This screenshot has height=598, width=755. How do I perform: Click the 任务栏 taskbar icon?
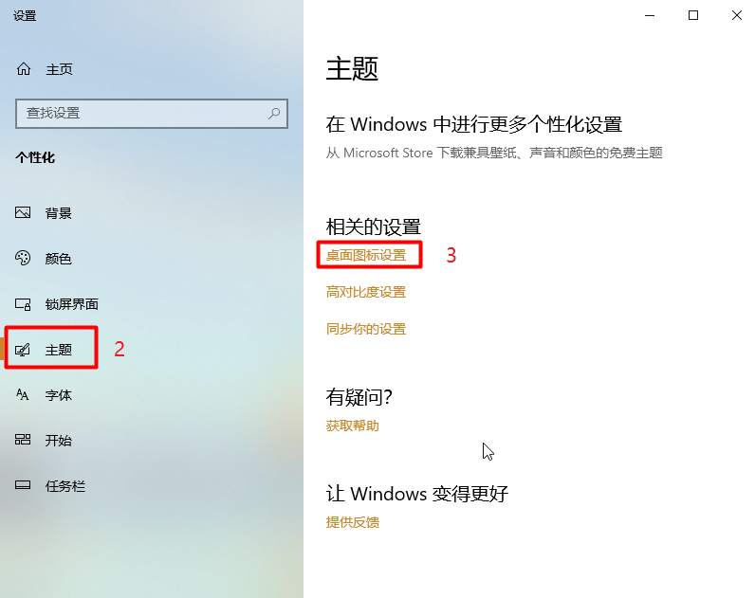click(x=23, y=485)
